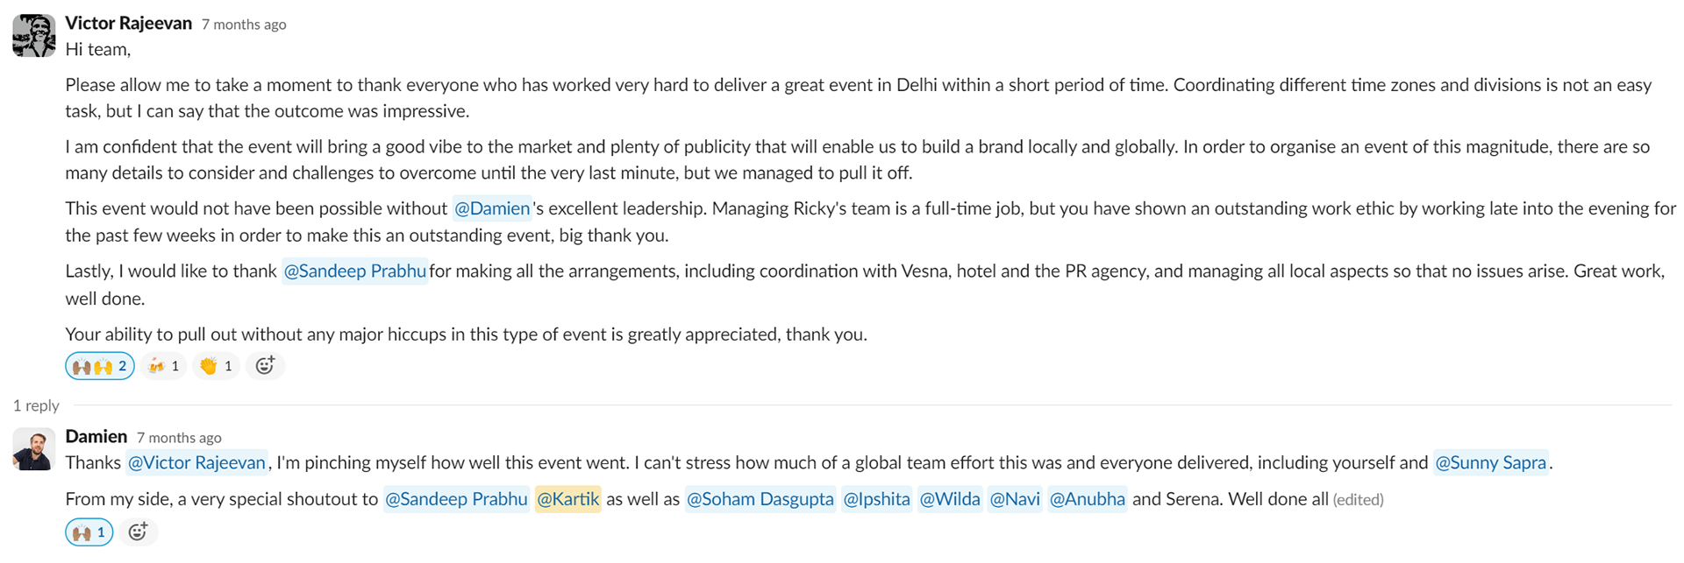
Task: Toggle the clinking beer mugs reaction
Action: 164,366
